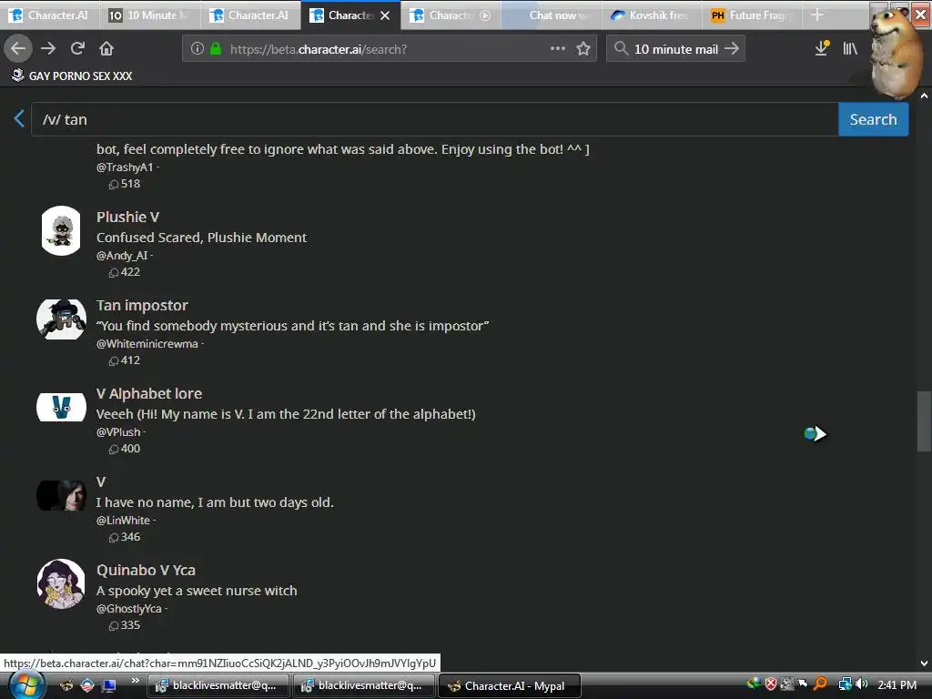Click the orange magnifier tray icon
Viewport: 932px width, 699px height.
820,684
